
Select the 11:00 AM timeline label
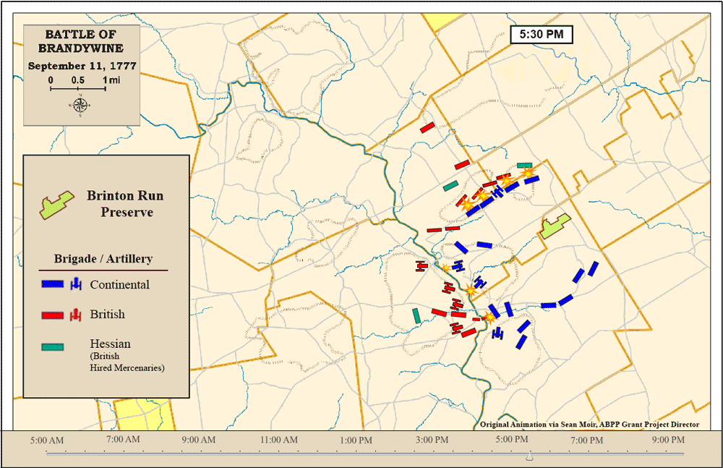click(x=279, y=440)
